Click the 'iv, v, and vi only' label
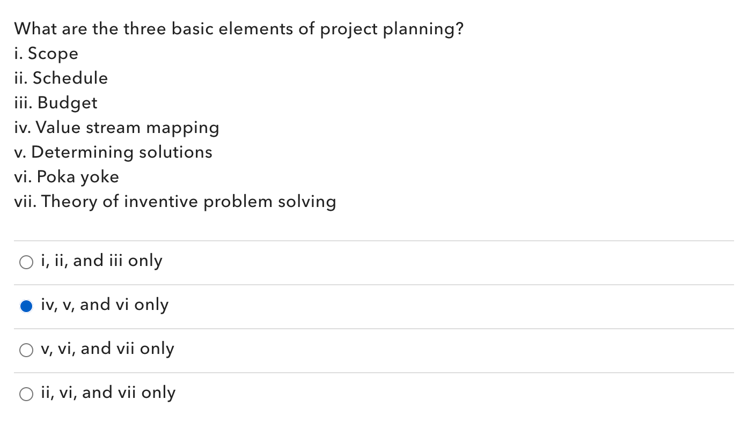Screen dimensions: 748x429 [105, 305]
